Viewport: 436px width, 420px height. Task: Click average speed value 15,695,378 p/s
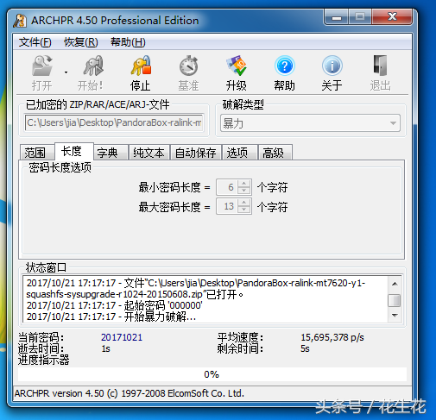coord(332,337)
